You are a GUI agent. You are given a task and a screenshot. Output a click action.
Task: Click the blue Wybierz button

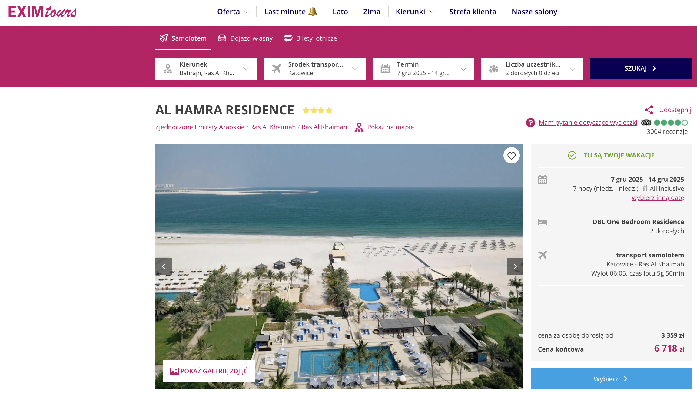pos(611,379)
